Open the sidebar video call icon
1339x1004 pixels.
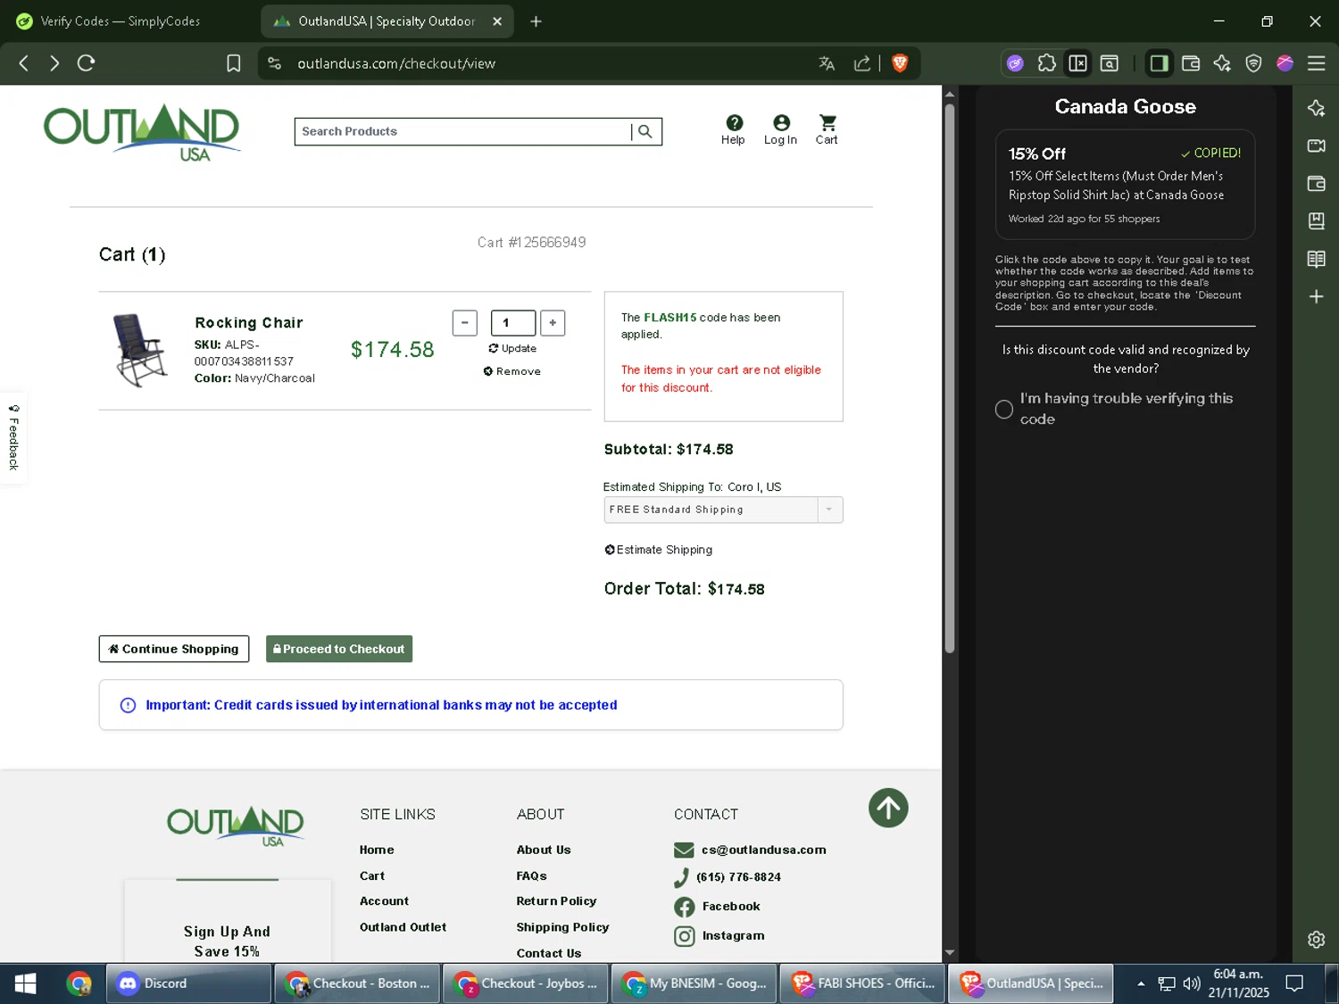click(1316, 145)
